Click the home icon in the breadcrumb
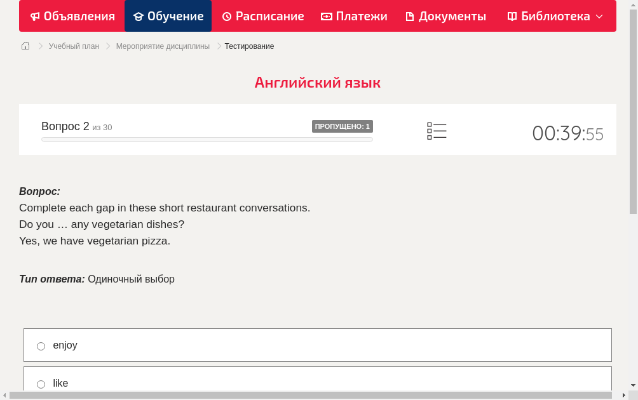The image size is (638, 400). click(25, 46)
